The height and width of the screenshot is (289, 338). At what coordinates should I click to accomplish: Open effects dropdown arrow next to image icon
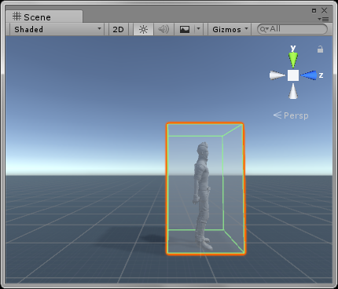pos(198,29)
